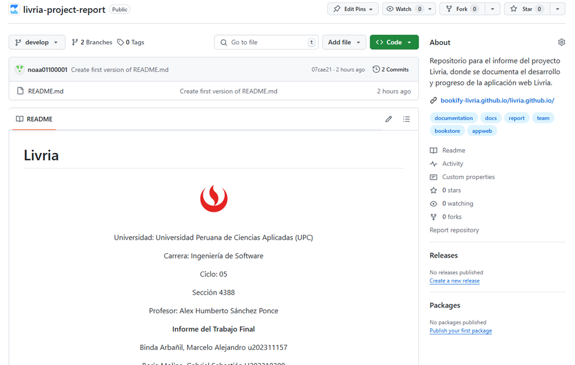Screen dimensions: 575x365
Task: Star the repository
Action: (527, 9)
